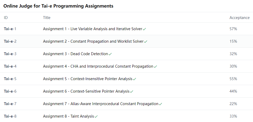Select the Tai-e-7 ID entry
The width and height of the screenshot is (253, 122).
pos(10,104)
